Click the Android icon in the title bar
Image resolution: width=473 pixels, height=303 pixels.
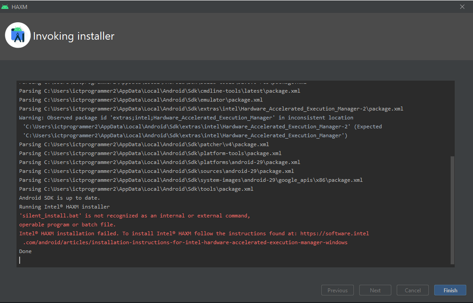coord(5,7)
